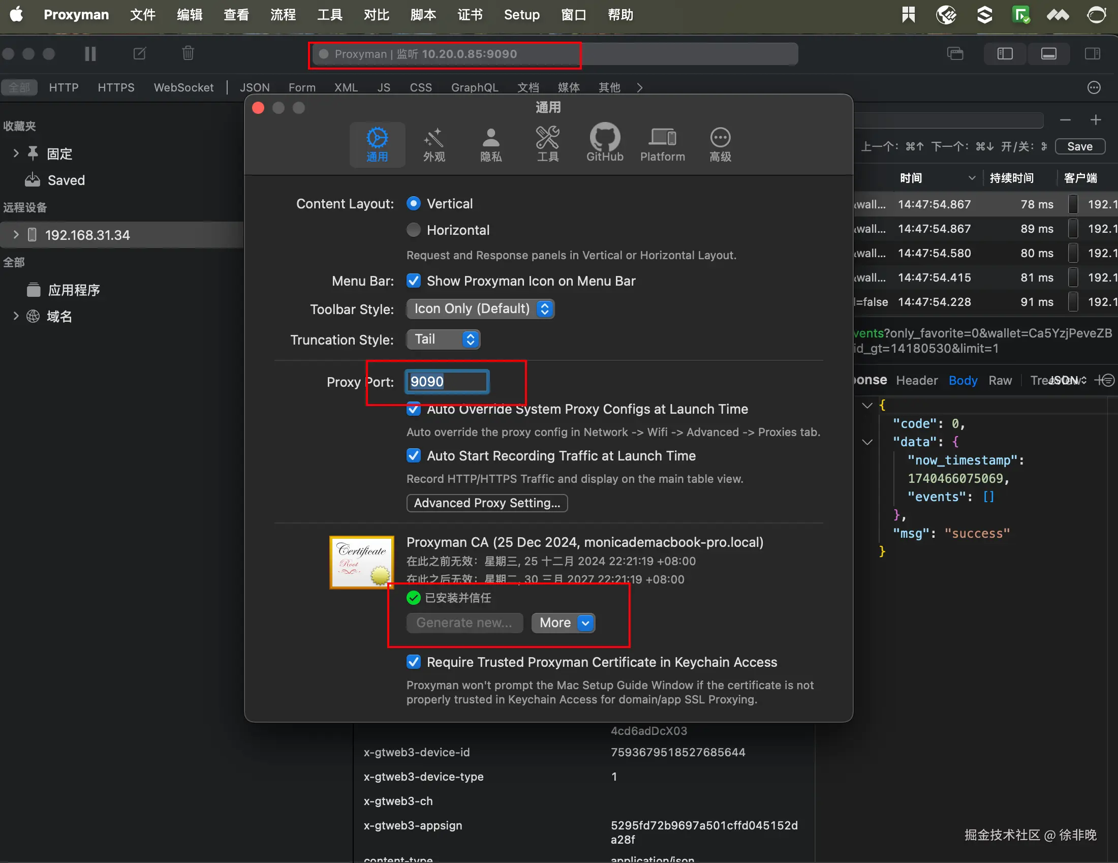Toggle Auto Start Recording Traffic checkbox
Screen dimensions: 1118x863
(414, 455)
